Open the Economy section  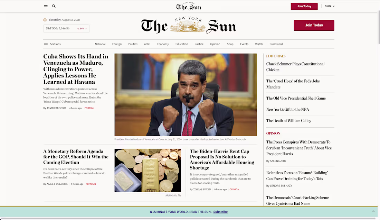pyautogui.click(x=163, y=44)
